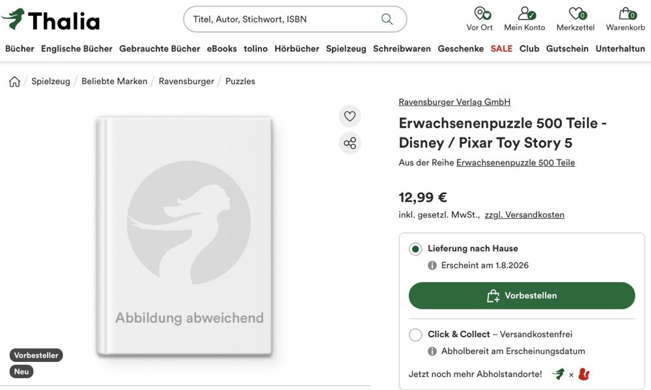651x390 pixels.
Task: Click the search input field
Action: (280, 19)
